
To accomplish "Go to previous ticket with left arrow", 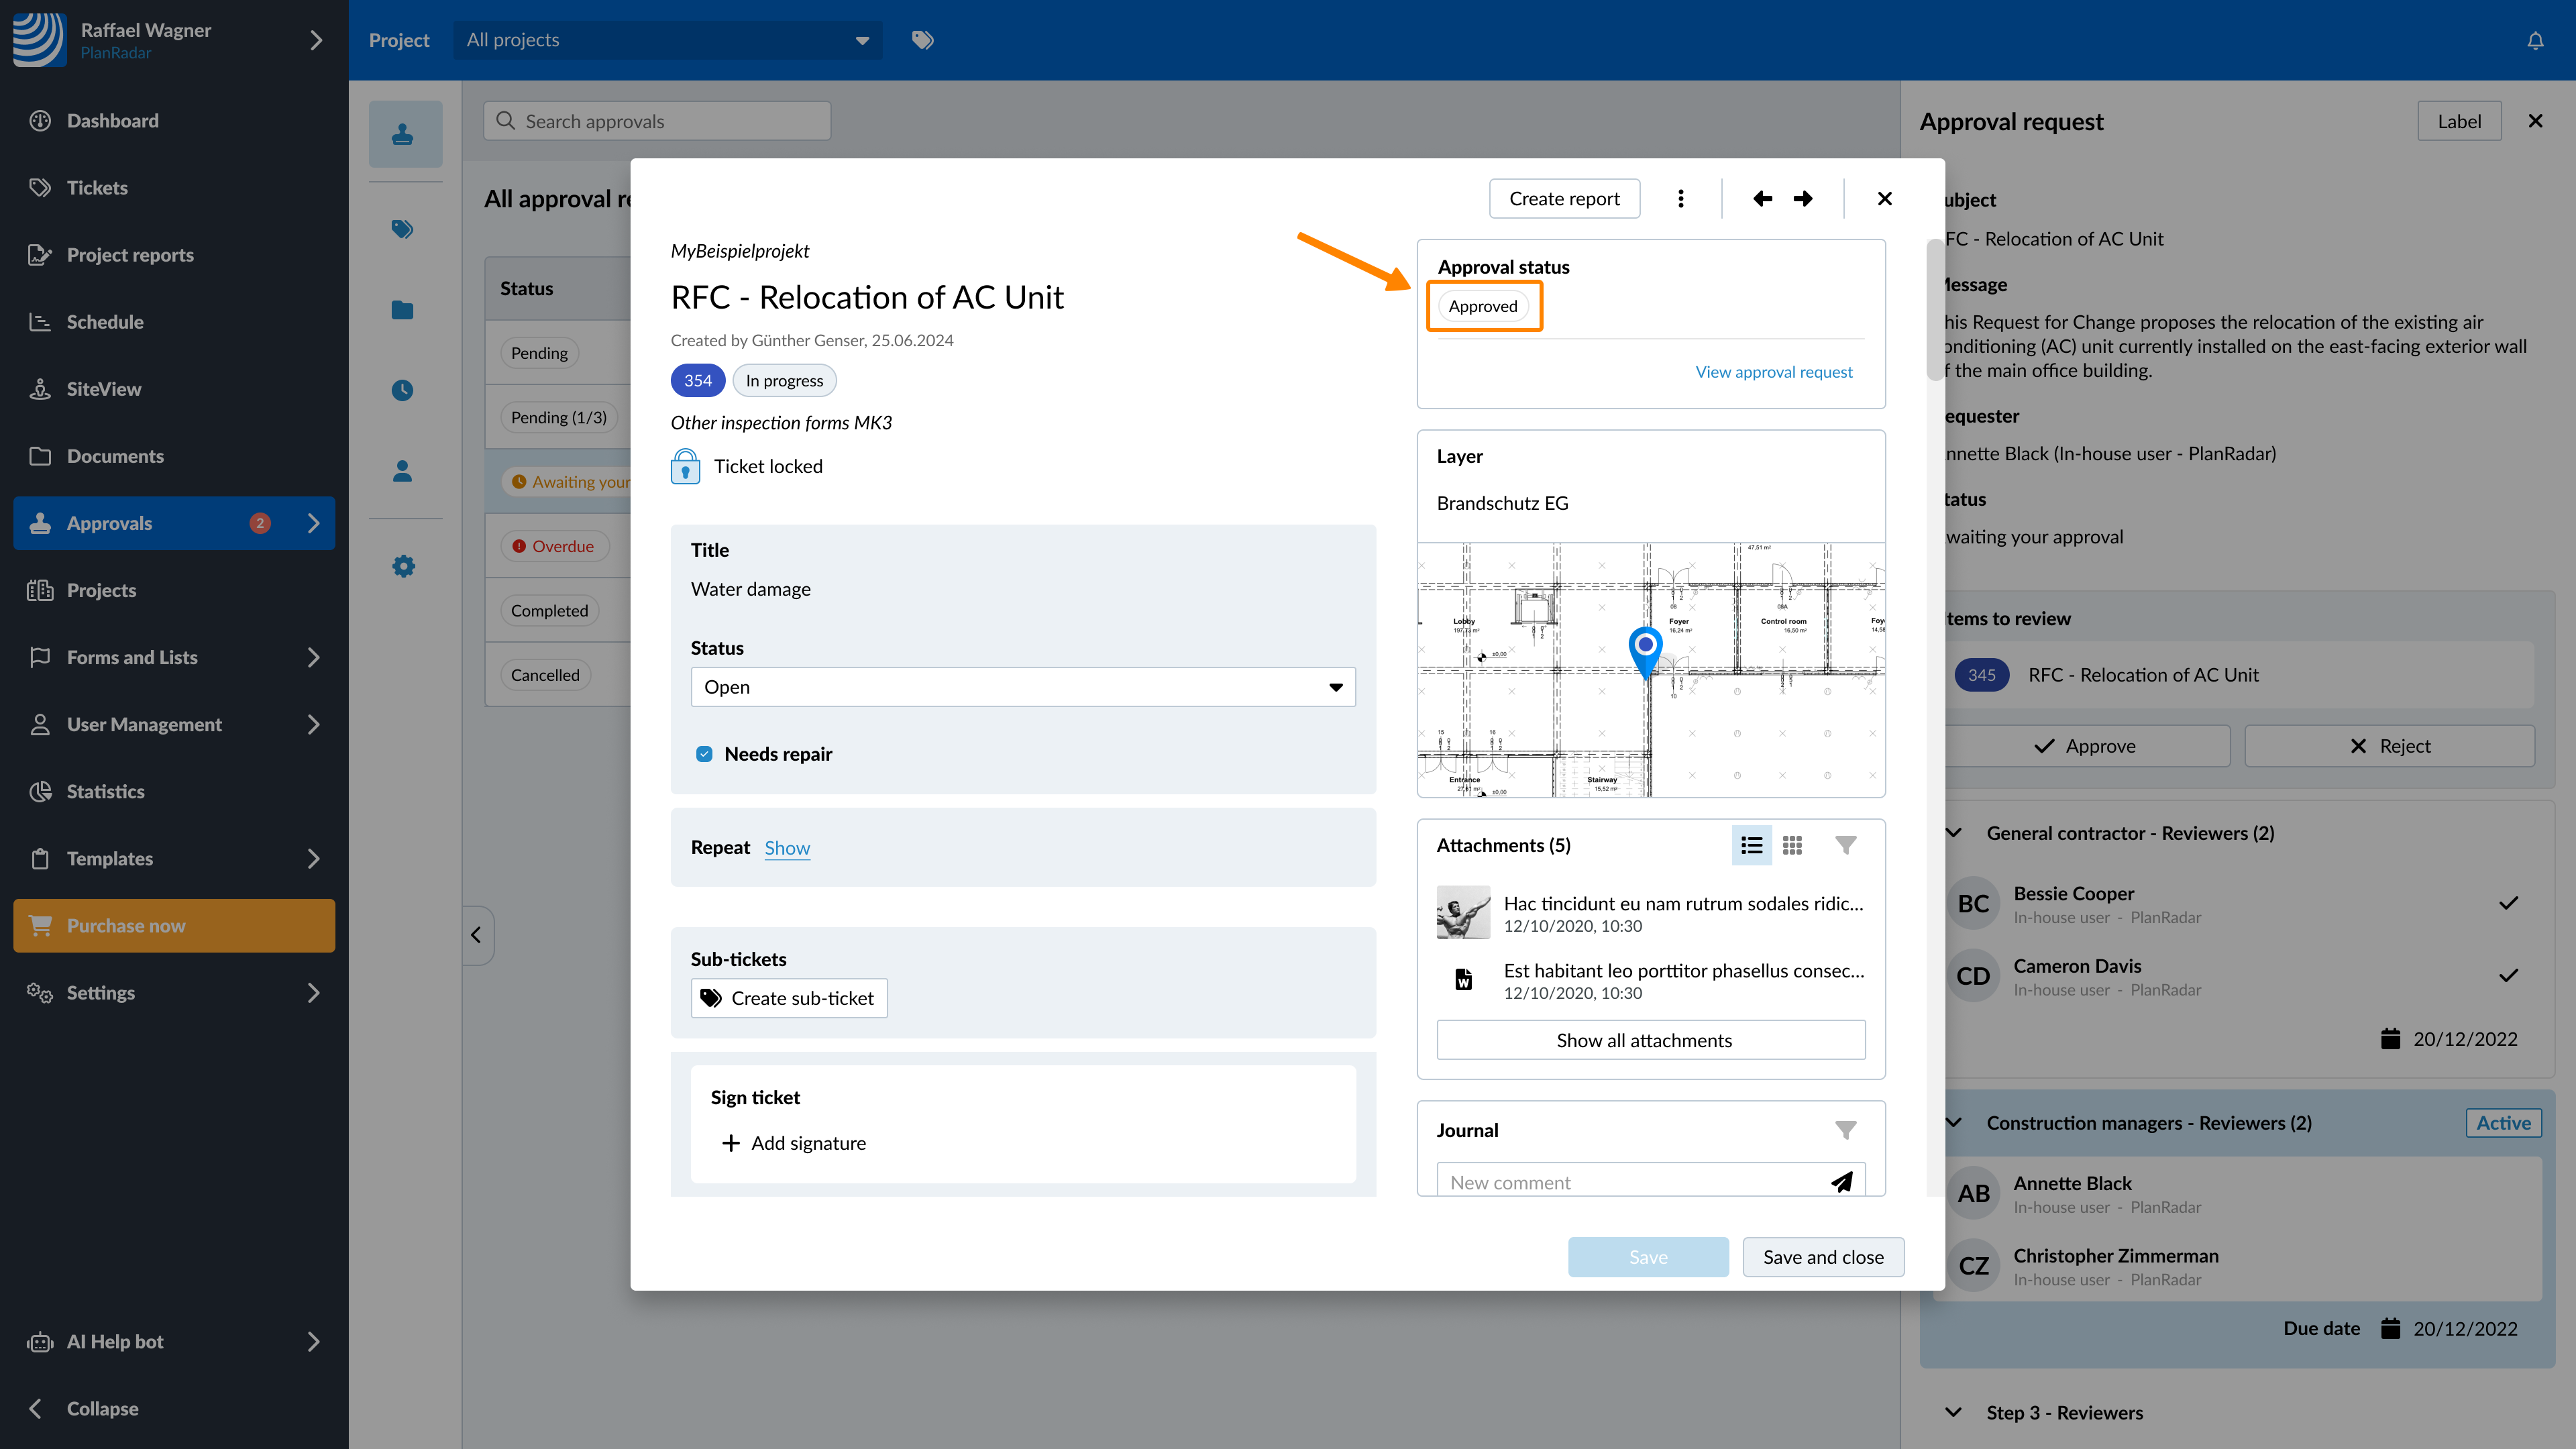I will [x=1762, y=198].
